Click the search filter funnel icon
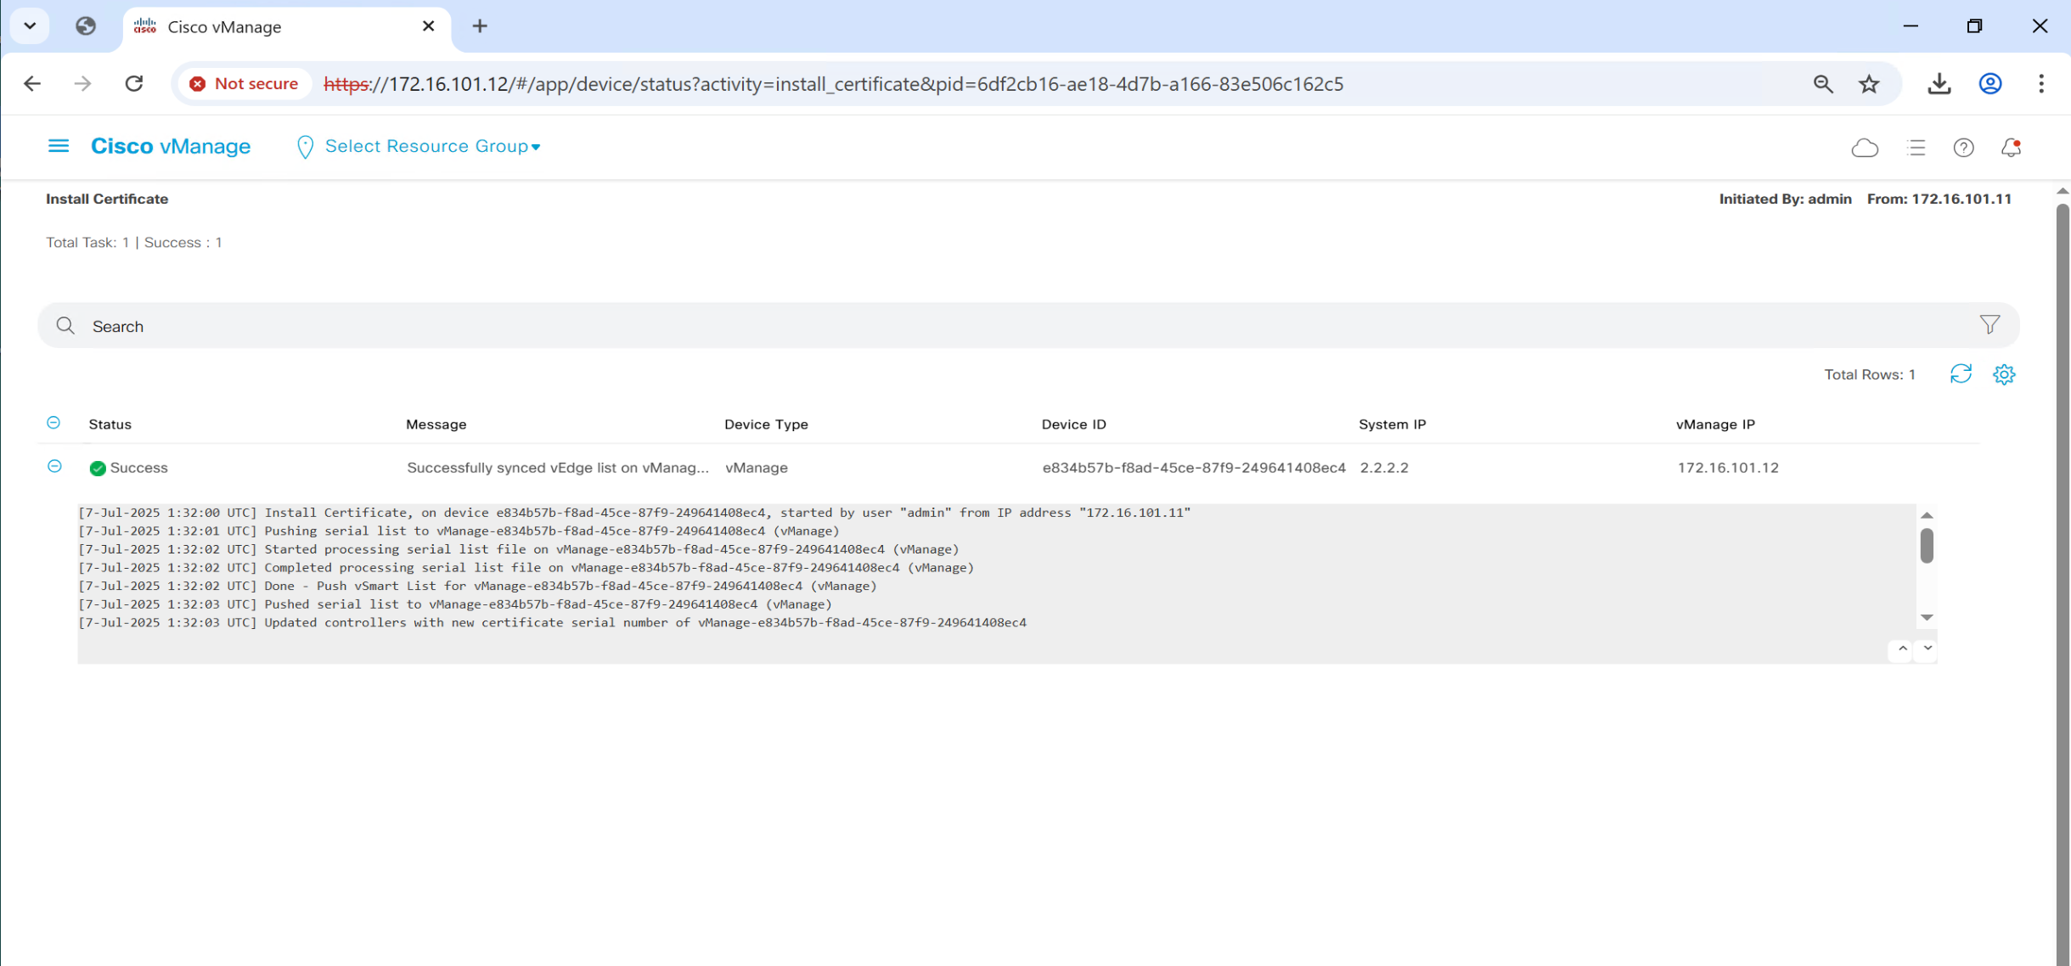The width and height of the screenshot is (2071, 966). tap(1989, 325)
